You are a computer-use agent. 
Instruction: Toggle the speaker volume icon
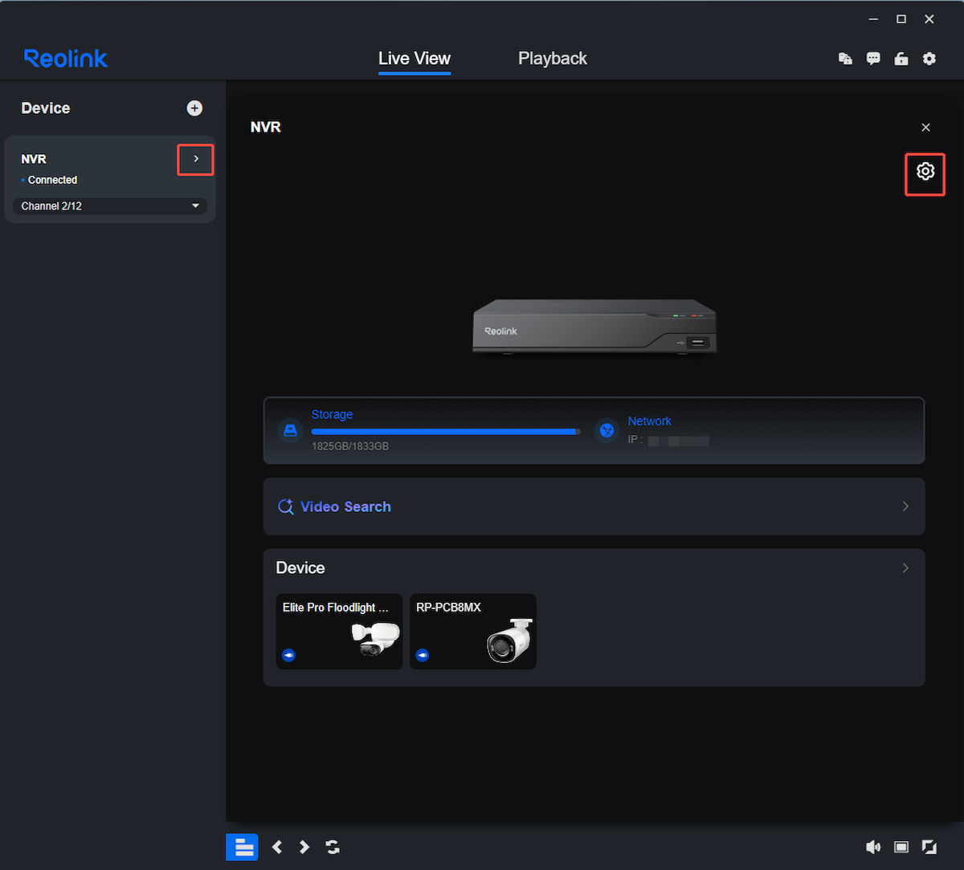pyautogui.click(x=873, y=847)
